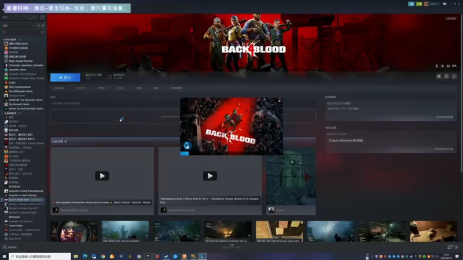This screenshot has height=260, width=463.
Task: Play the first community video
Action: coord(102,176)
